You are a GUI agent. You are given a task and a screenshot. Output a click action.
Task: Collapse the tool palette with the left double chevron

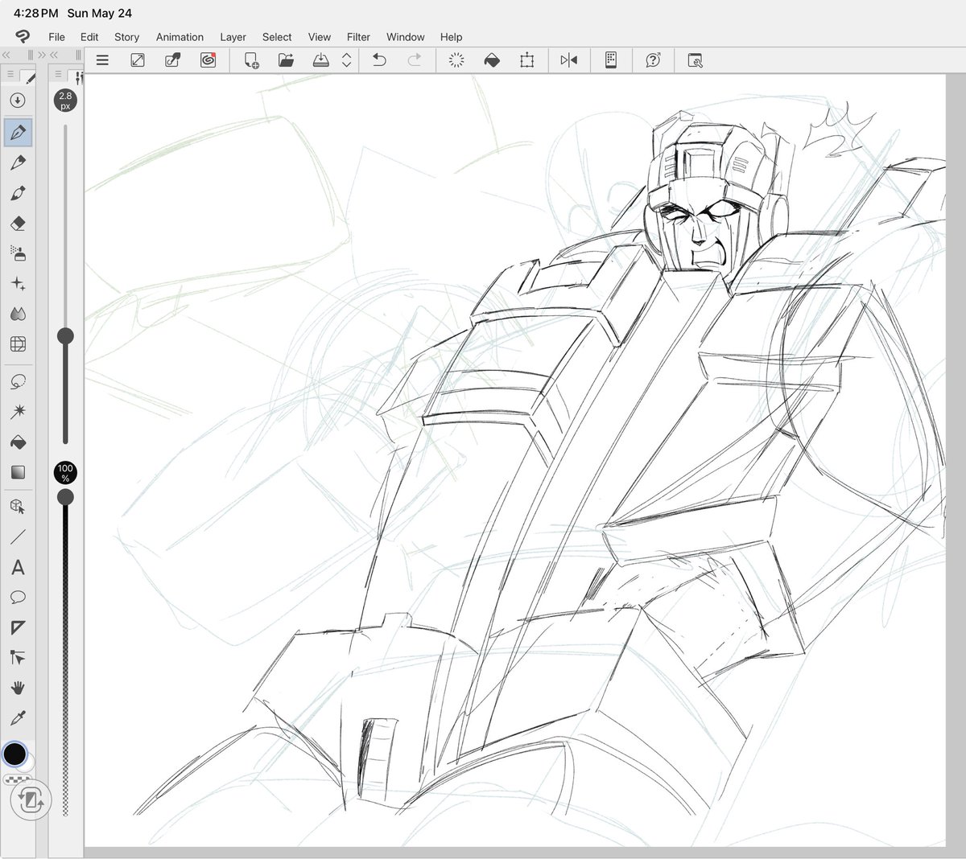(x=6, y=55)
